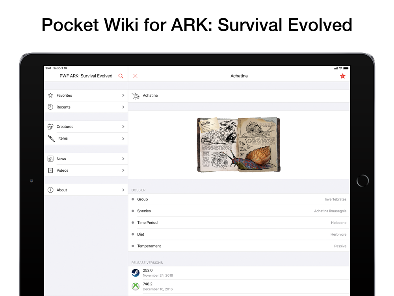Select the Creatures menu item
This screenshot has height=296, width=394.
point(86,127)
